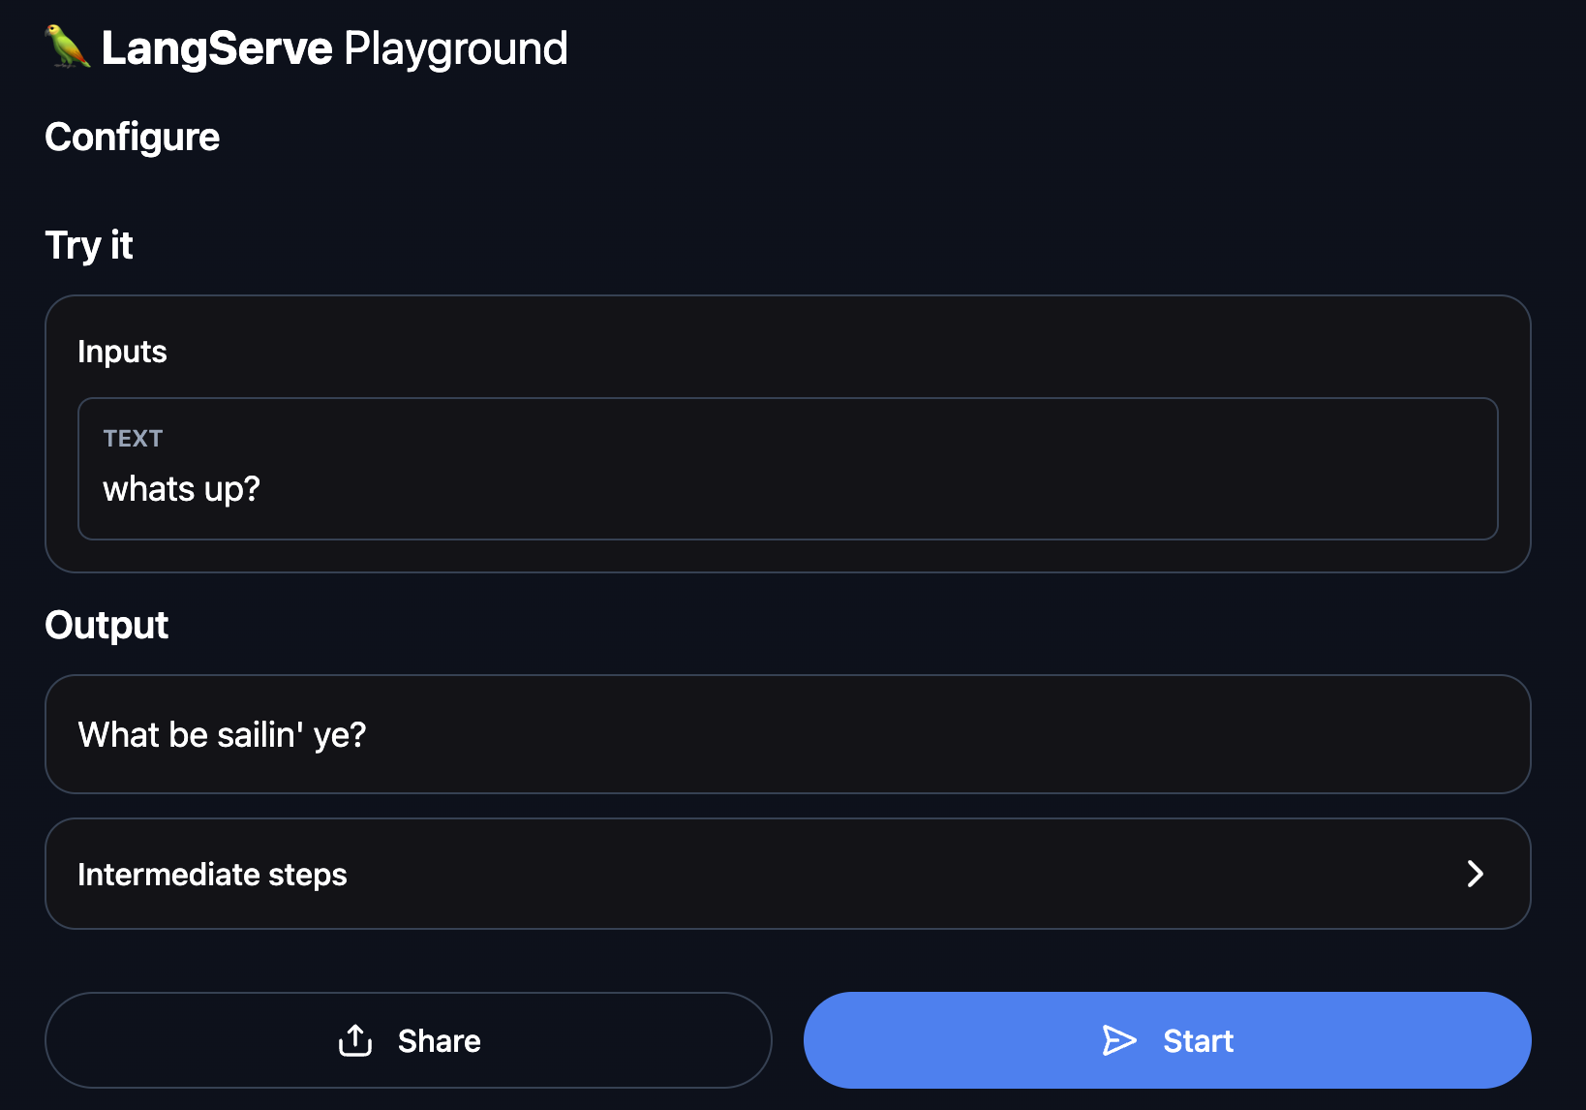This screenshot has height=1110, width=1586.
Task: Click the right chevron on Intermediate steps
Action: pyautogui.click(x=1475, y=874)
